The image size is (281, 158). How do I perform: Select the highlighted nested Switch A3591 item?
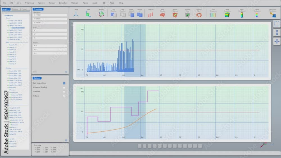pos(18,28)
